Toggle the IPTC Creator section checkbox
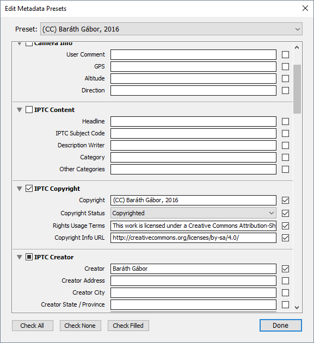314x343 pixels. click(x=29, y=257)
